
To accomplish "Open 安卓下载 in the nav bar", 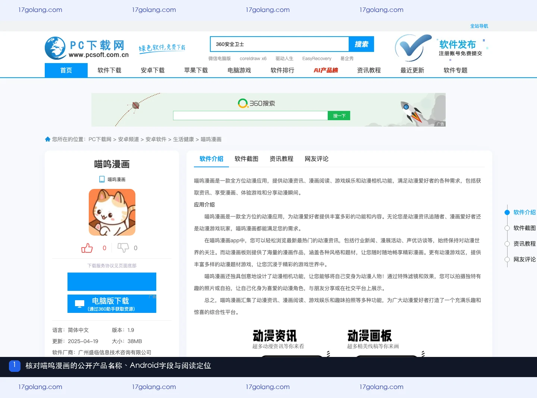I will click(153, 70).
